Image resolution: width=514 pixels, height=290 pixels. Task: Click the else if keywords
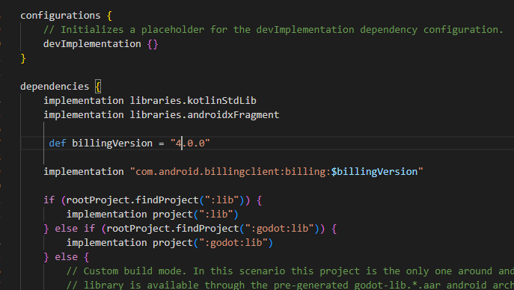pos(75,229)
